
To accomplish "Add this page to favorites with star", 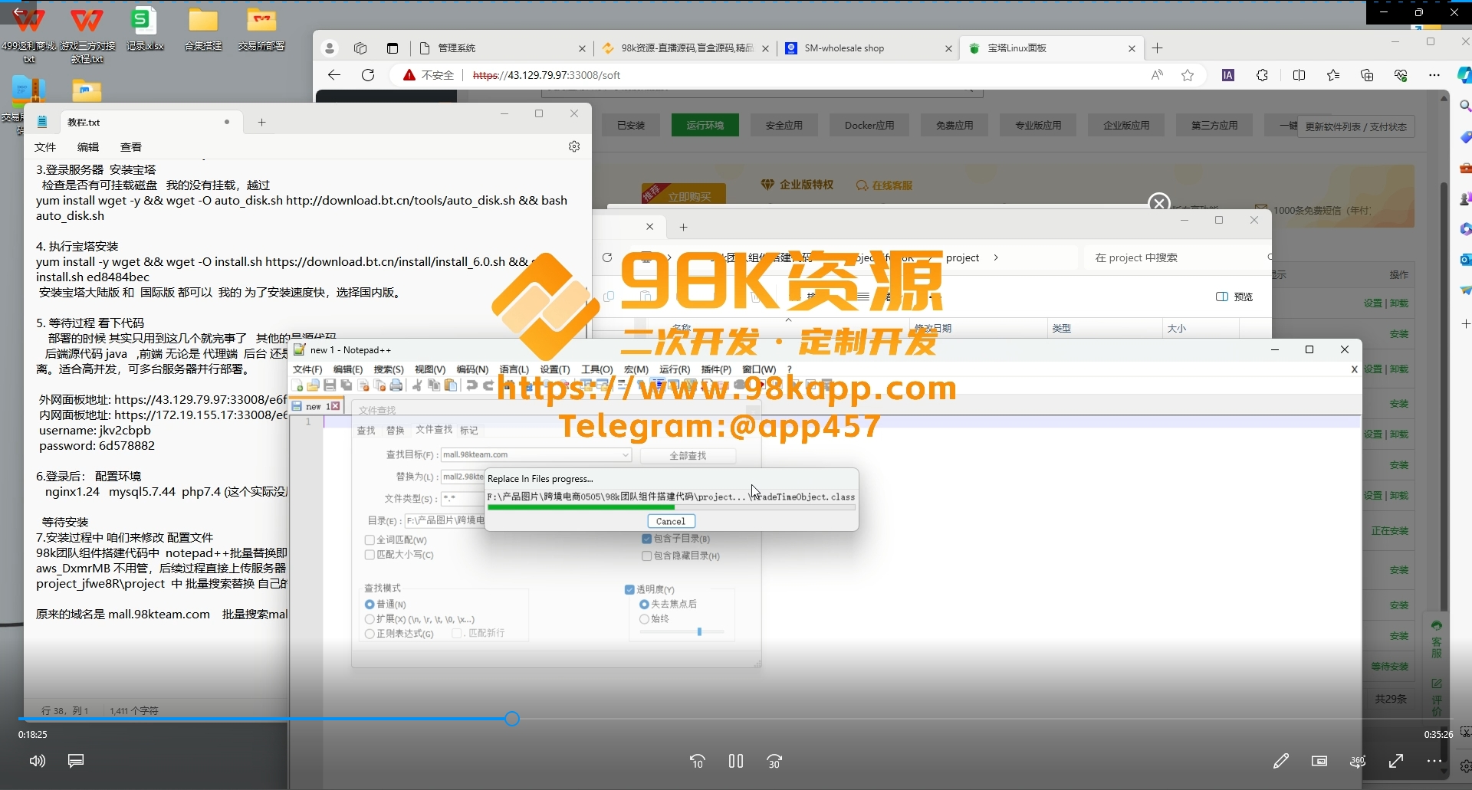I will 1188,75.
